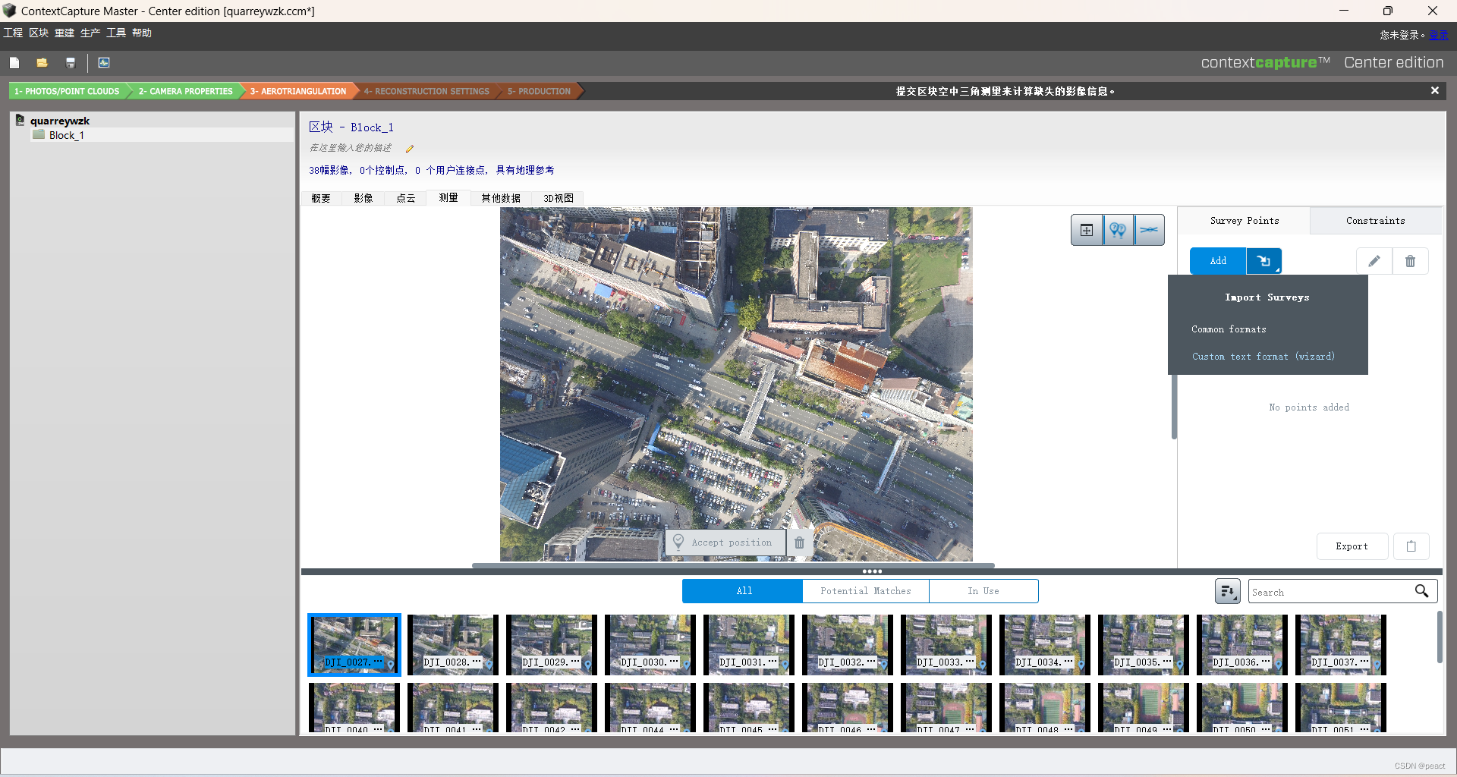Select the pan/move tool above the photo view
This screenshot has width=1457, height=777.
(1087, 229)
